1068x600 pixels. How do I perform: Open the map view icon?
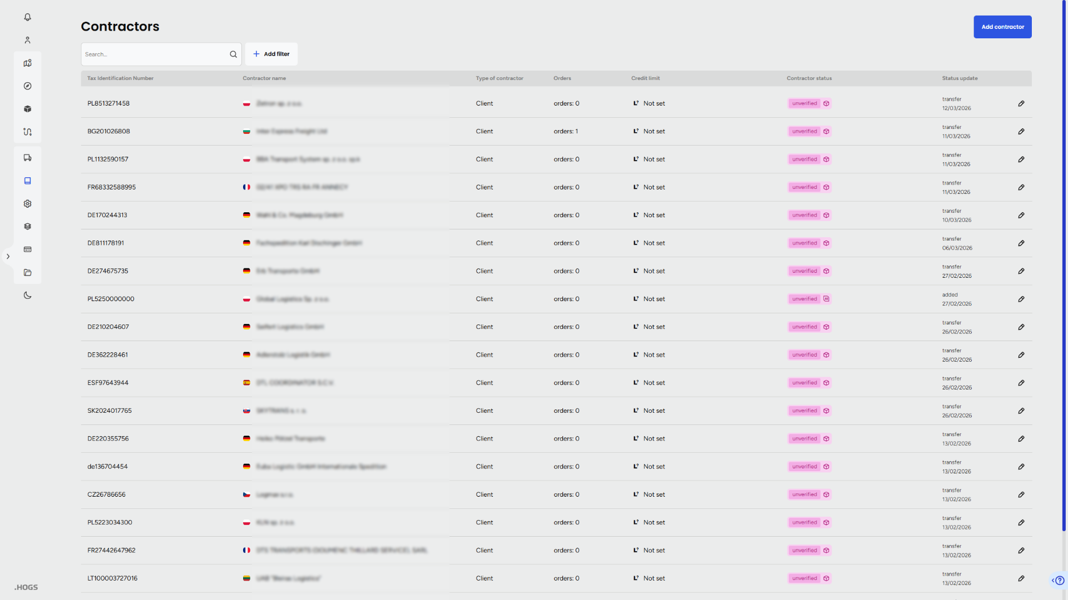coord(27,63)
